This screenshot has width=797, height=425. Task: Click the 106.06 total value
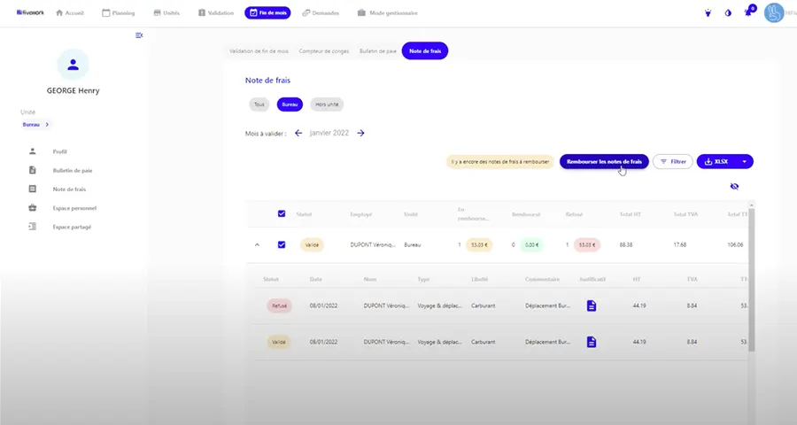coord(735,245)
